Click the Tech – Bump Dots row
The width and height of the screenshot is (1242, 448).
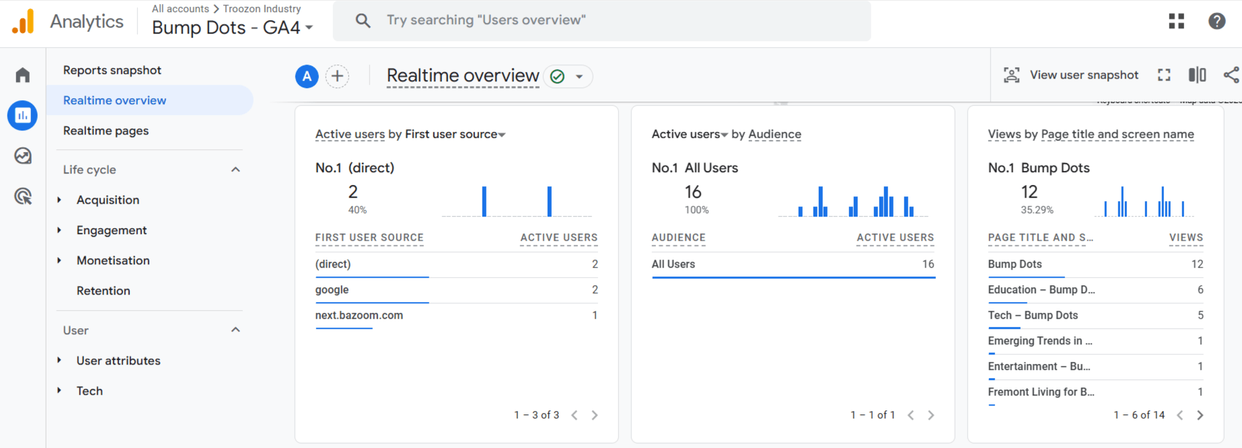(x=1096, y=315)
